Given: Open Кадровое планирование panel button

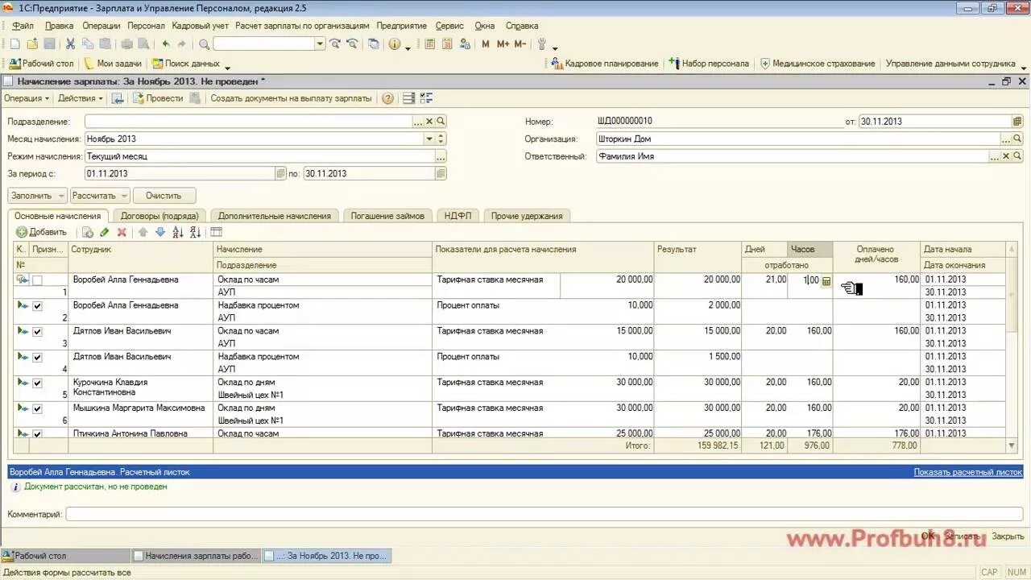Looking at the screenshot, I should (x=605, y=64).
